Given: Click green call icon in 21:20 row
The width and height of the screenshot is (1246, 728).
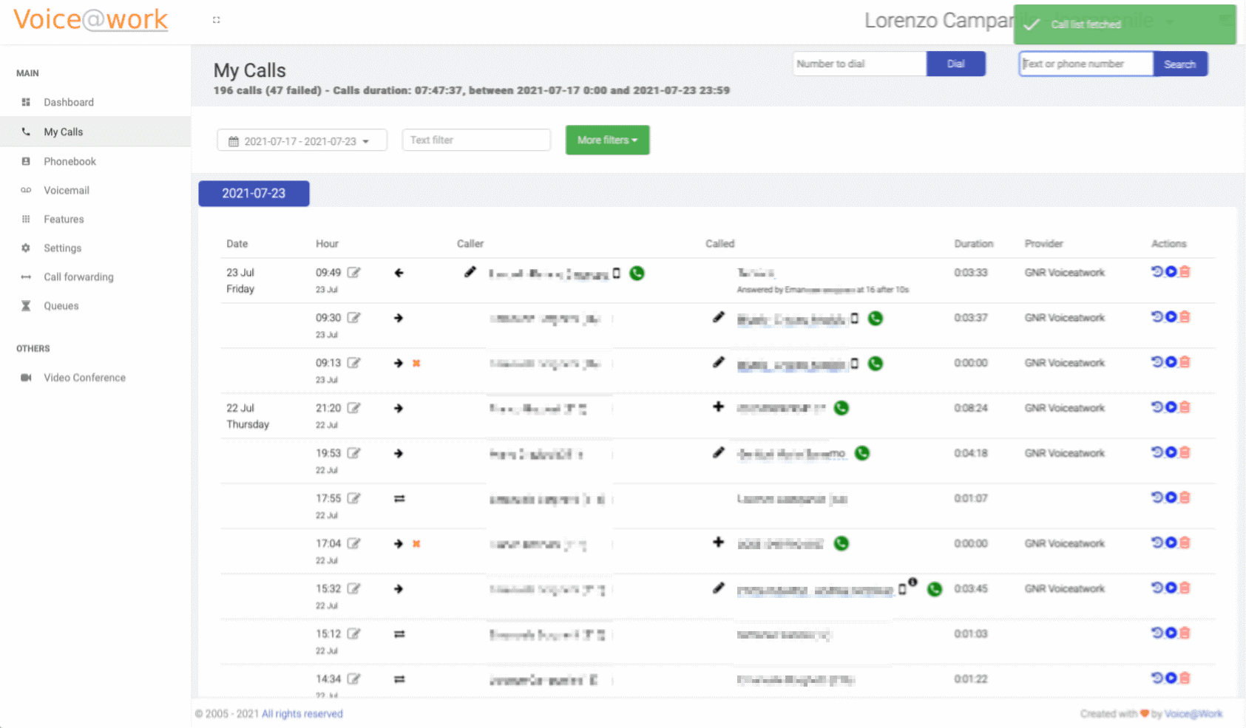Looking at the screenshot, I should click(842, 408).
